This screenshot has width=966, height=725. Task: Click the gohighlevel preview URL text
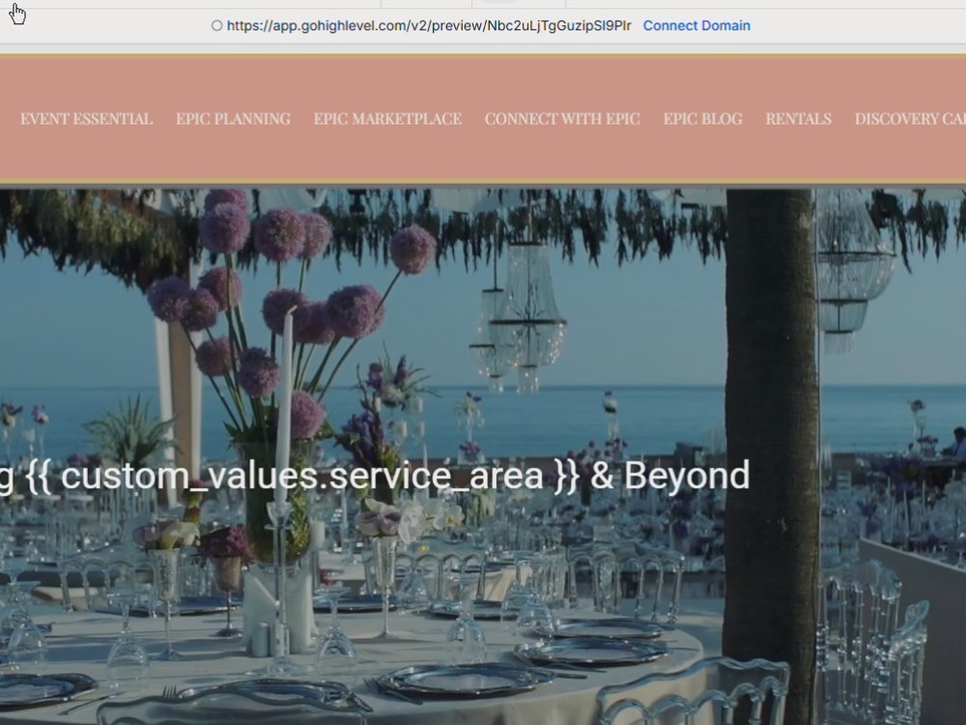coord(429,26)
